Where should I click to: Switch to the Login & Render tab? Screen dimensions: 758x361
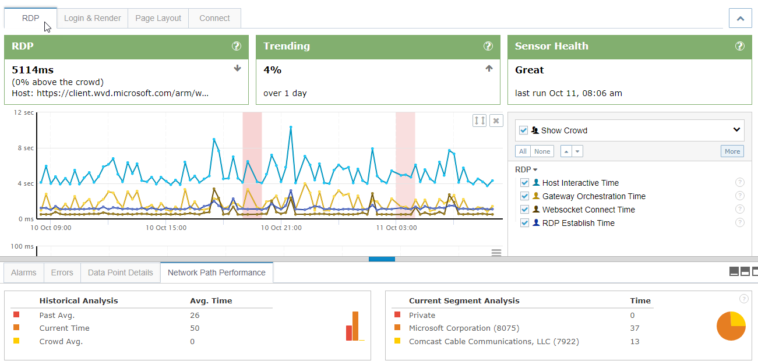[x=92, y=18]
